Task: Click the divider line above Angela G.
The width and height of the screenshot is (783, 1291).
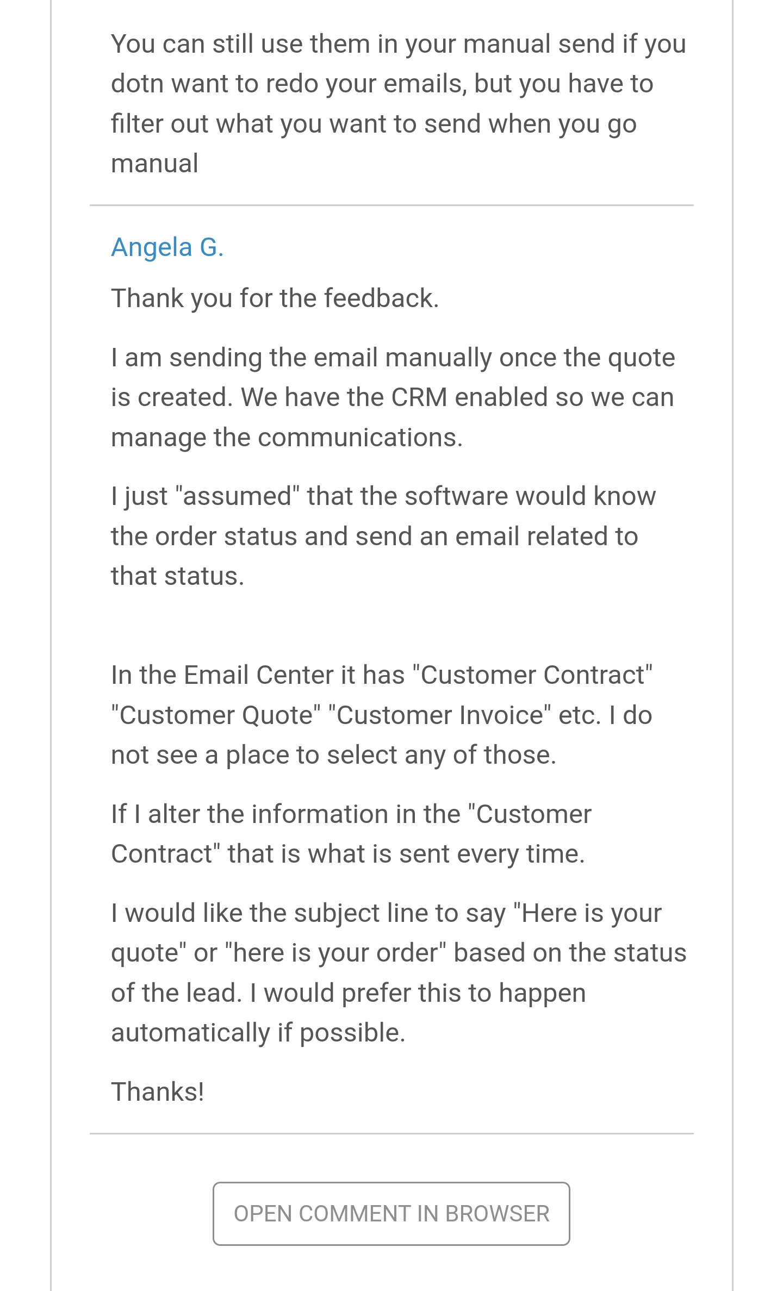Action: (x=391, y=205)
